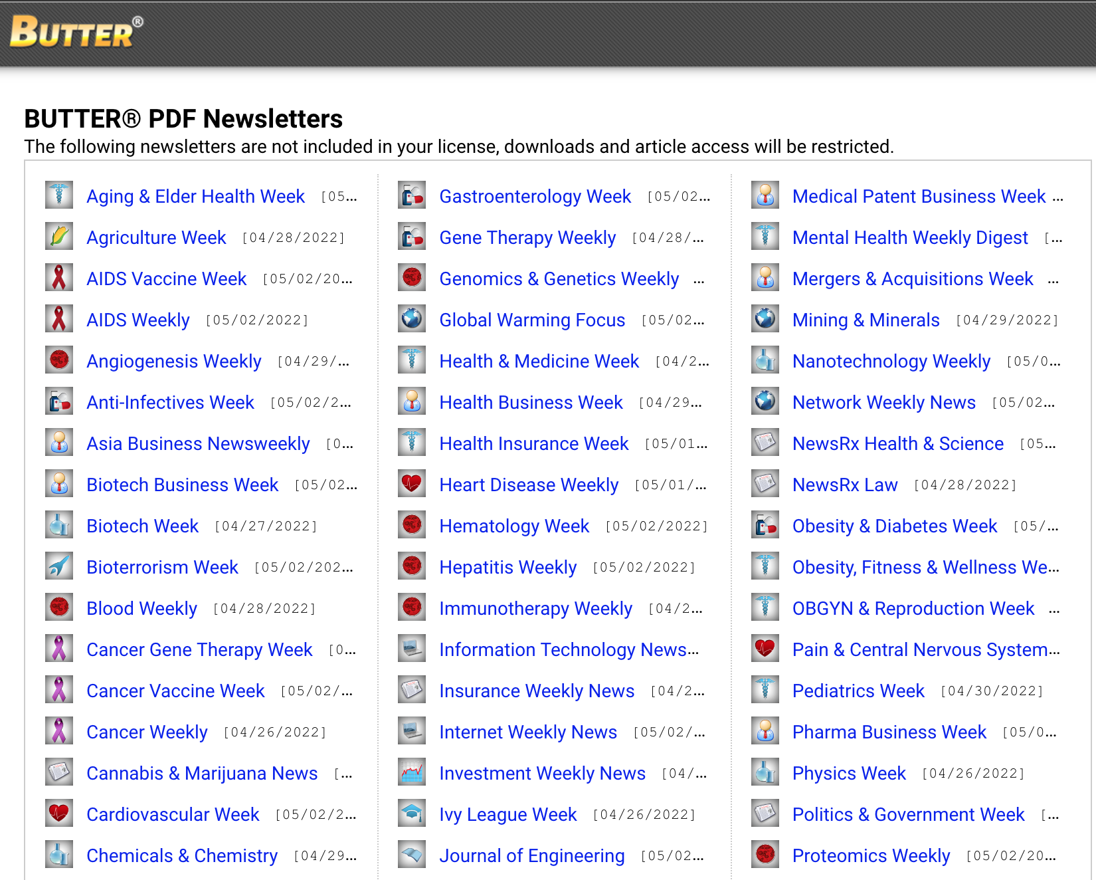1096x880 pixels.
Task: Open Network Weekly News link
Action: (884, 403)
